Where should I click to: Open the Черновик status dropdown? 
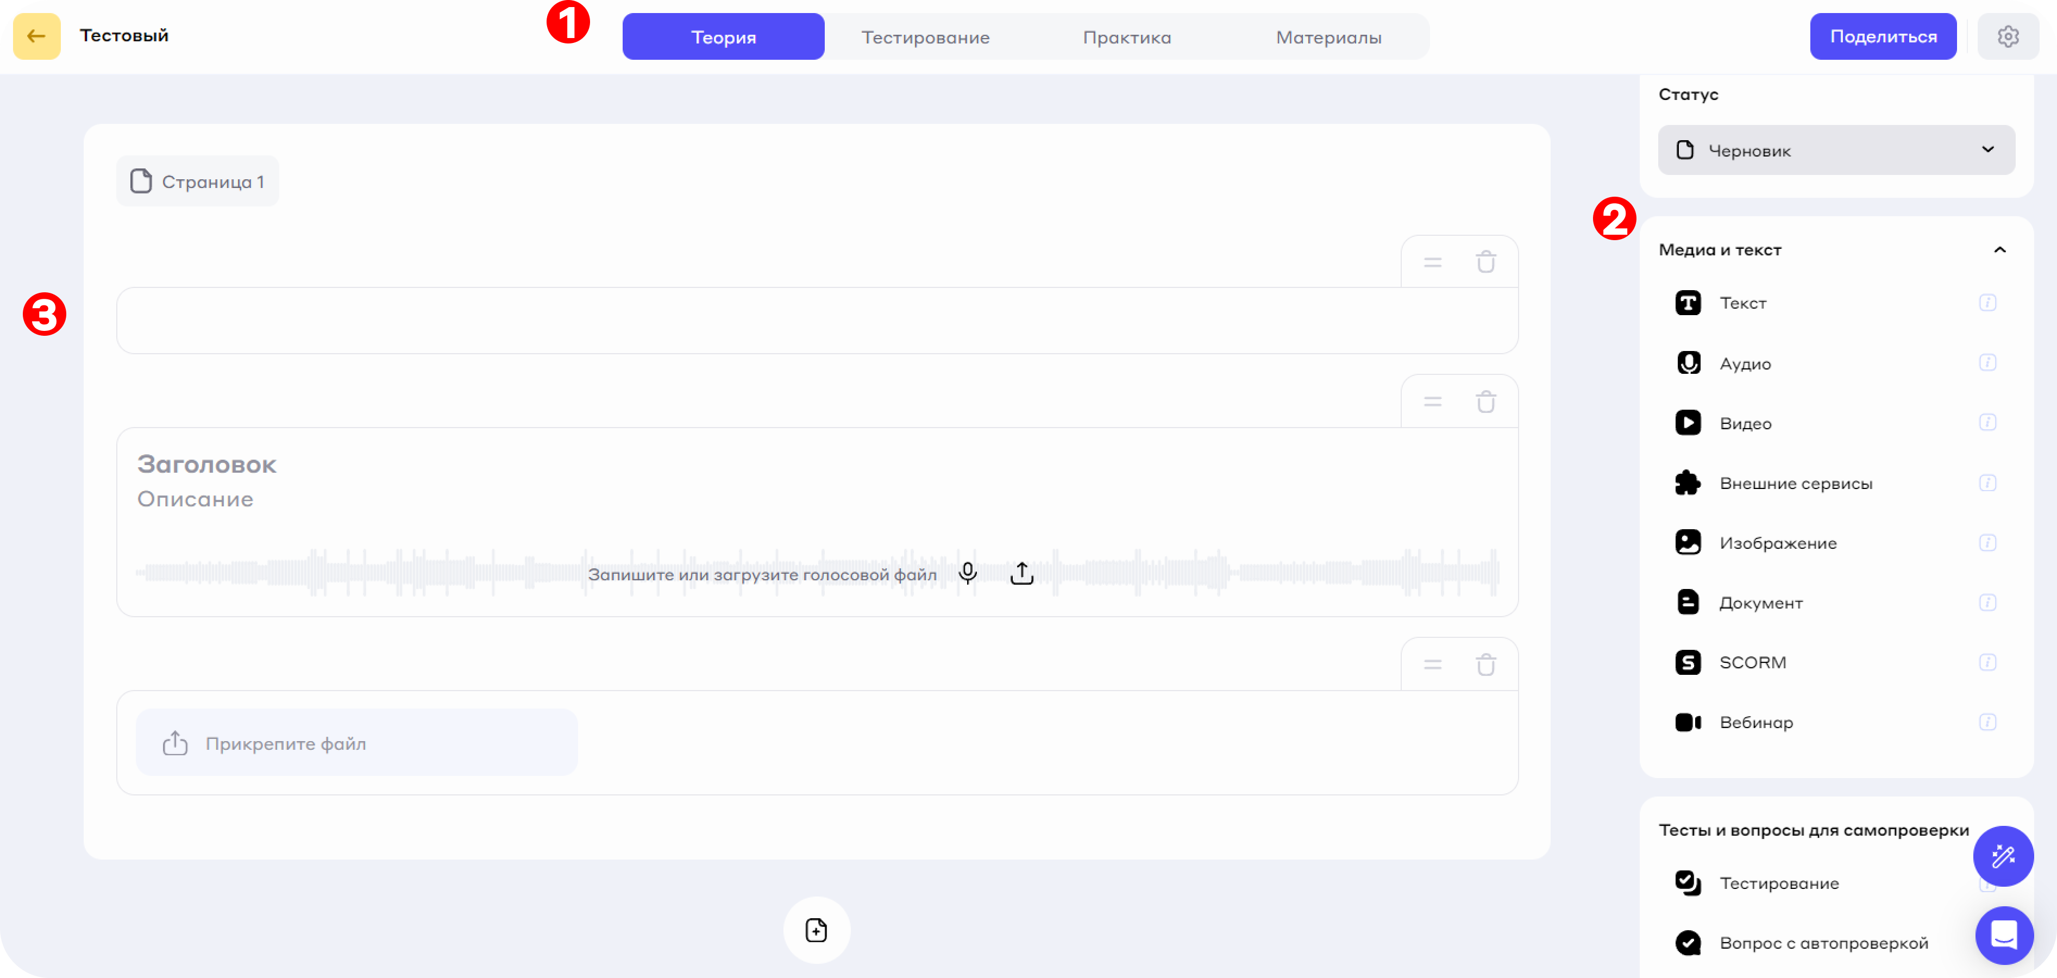tap(1836, 150)
